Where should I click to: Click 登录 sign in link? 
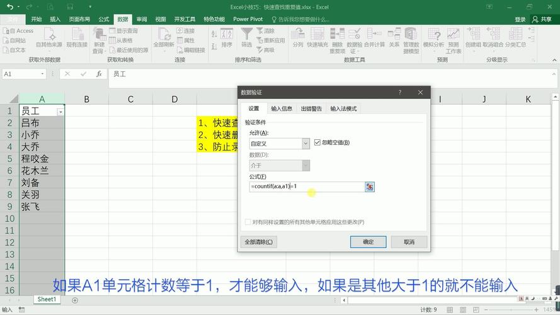coord(520,20)
